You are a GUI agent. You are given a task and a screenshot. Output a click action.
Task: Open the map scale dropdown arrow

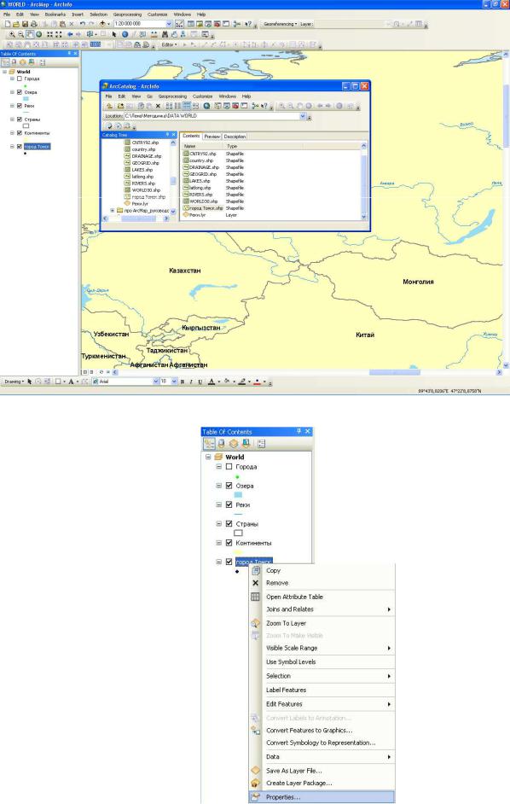(x=169, y=24)
